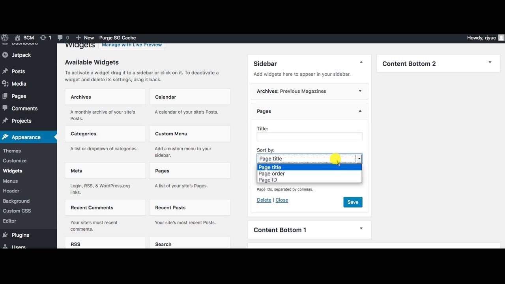Select the Custom Menu available widget
This screenshot has height=284, width=505.
point(190,134)
